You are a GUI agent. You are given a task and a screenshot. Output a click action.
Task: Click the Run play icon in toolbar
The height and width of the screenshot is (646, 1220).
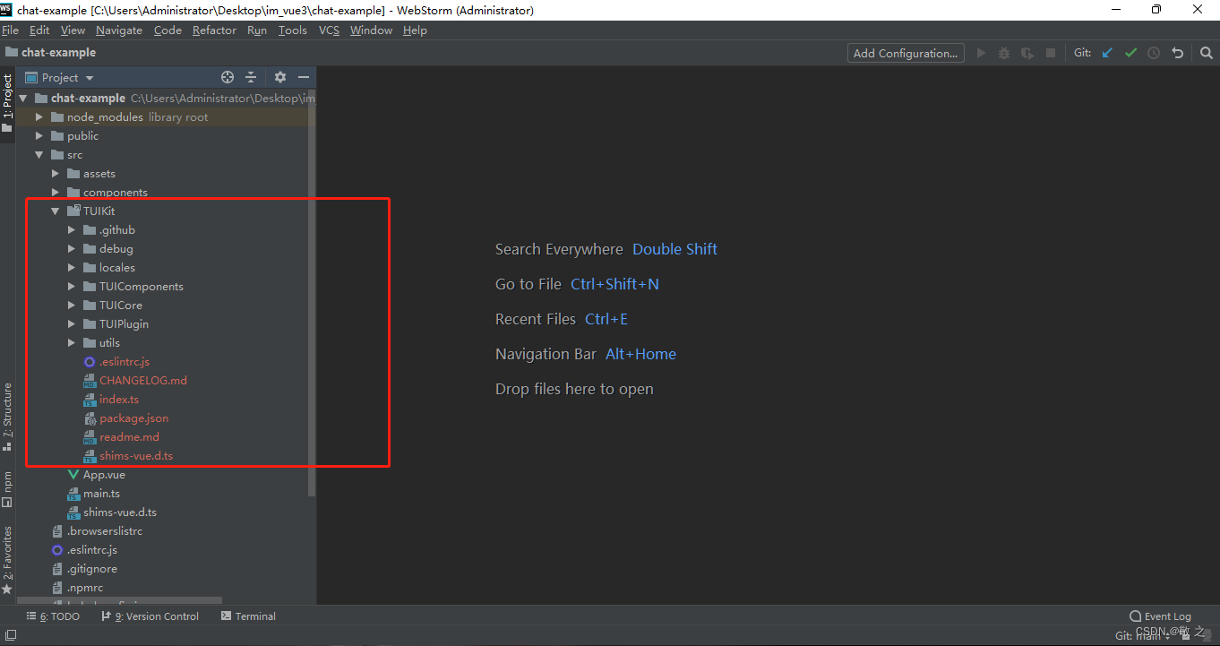click(982, 53)
